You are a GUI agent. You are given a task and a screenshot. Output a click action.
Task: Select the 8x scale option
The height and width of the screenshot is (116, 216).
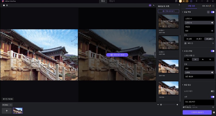click(210, 59)
